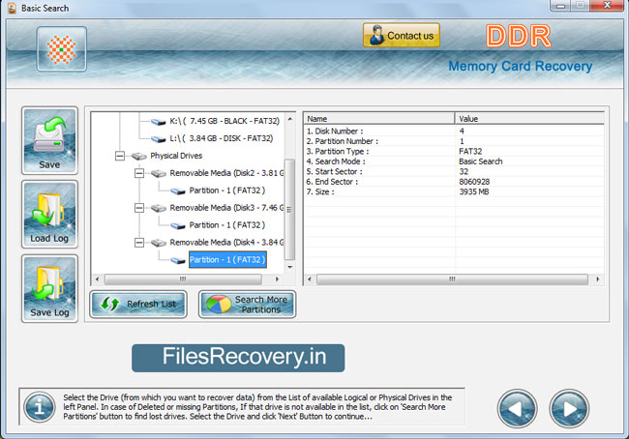Screen dimensions: 629x439
Task: Click the value '8060928'
Action: 474,182
